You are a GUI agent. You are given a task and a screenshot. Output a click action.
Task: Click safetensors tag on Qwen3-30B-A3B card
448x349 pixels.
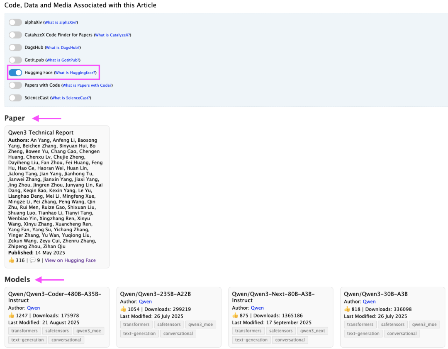tap(392, 325)
